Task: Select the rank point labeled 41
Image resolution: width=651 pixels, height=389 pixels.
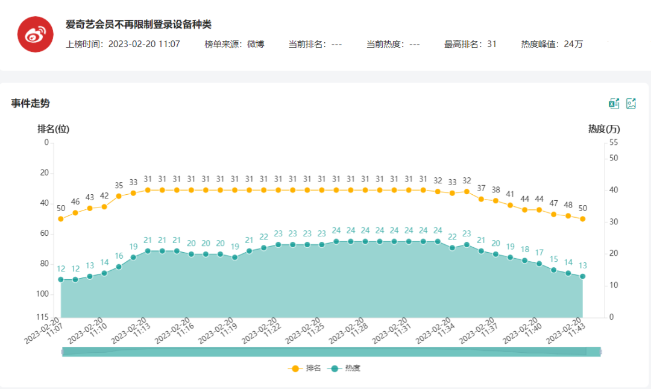Action: [x=510, y=205]
